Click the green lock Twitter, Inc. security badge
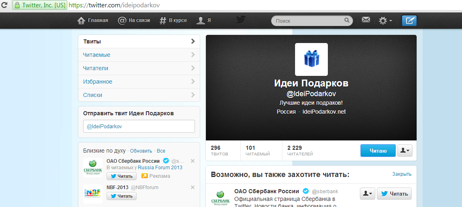The width and height of the screenshot is (462, 207). [40, 5]
